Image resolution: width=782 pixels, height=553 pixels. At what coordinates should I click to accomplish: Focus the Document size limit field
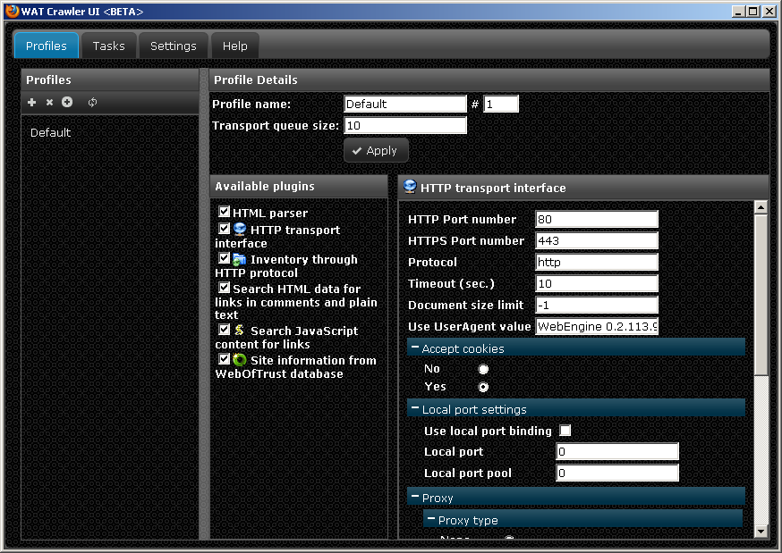597,305
